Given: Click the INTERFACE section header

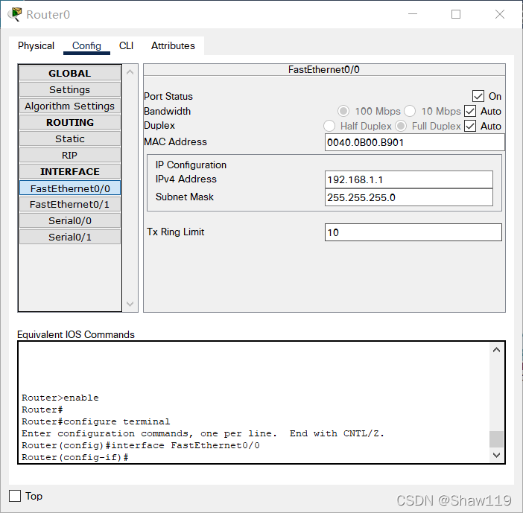Looking at the screenshot, I should pyautogui.click(x=70, y=171).
